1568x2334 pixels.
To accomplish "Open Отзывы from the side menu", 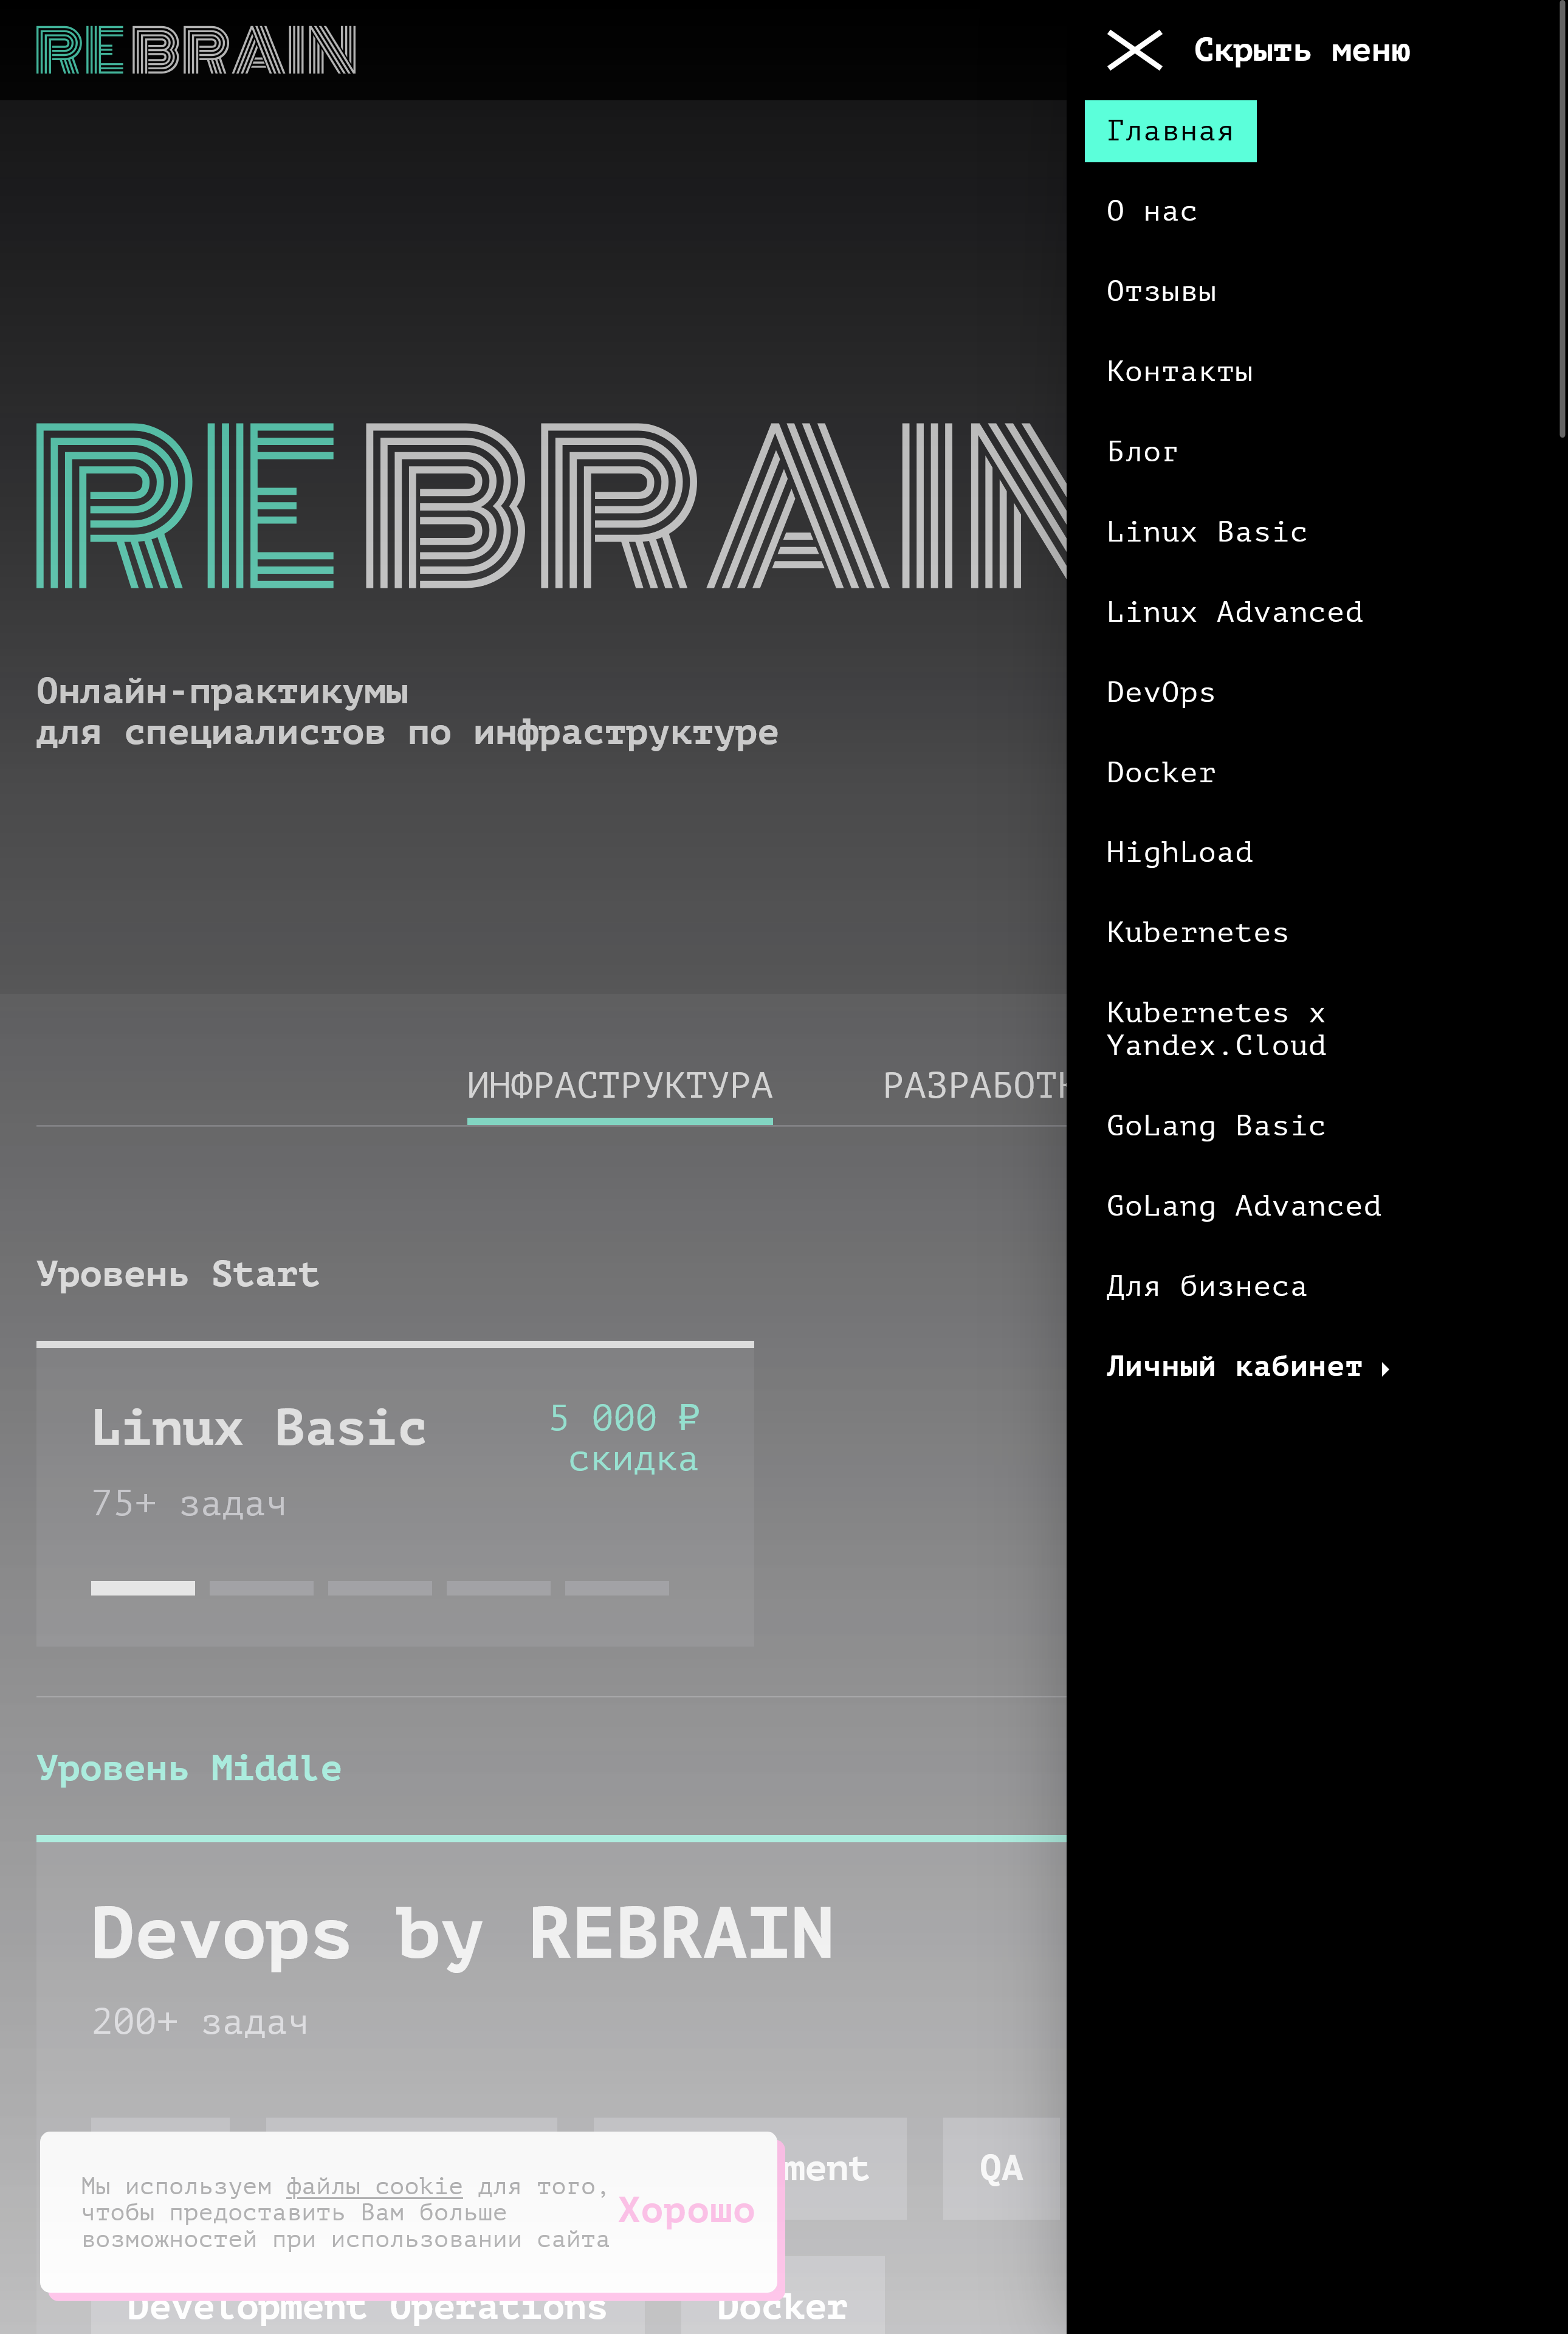I will coord(1161,291).
